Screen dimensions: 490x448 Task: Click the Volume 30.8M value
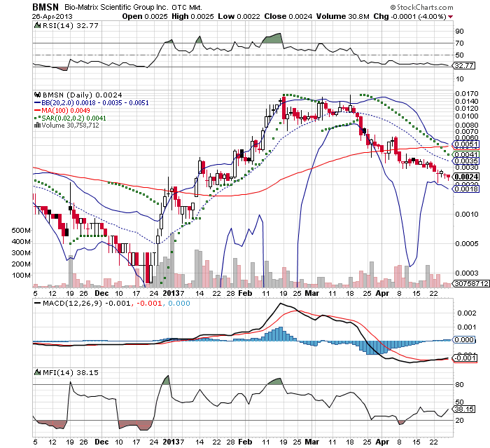(x=342, y=16)
